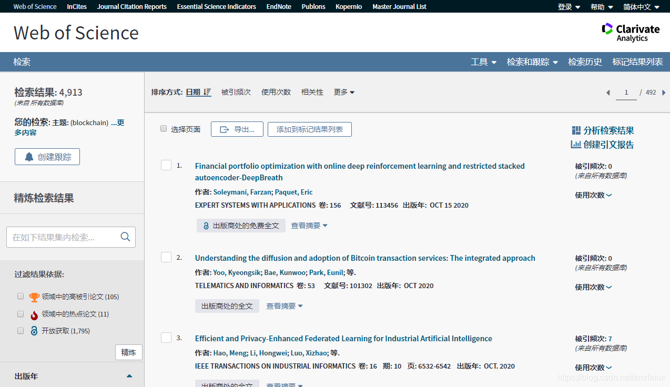Click the 分析检索结果 grid icon
Image resolution: width=670 pixels, height=387 pixels.
pos(576,130)
